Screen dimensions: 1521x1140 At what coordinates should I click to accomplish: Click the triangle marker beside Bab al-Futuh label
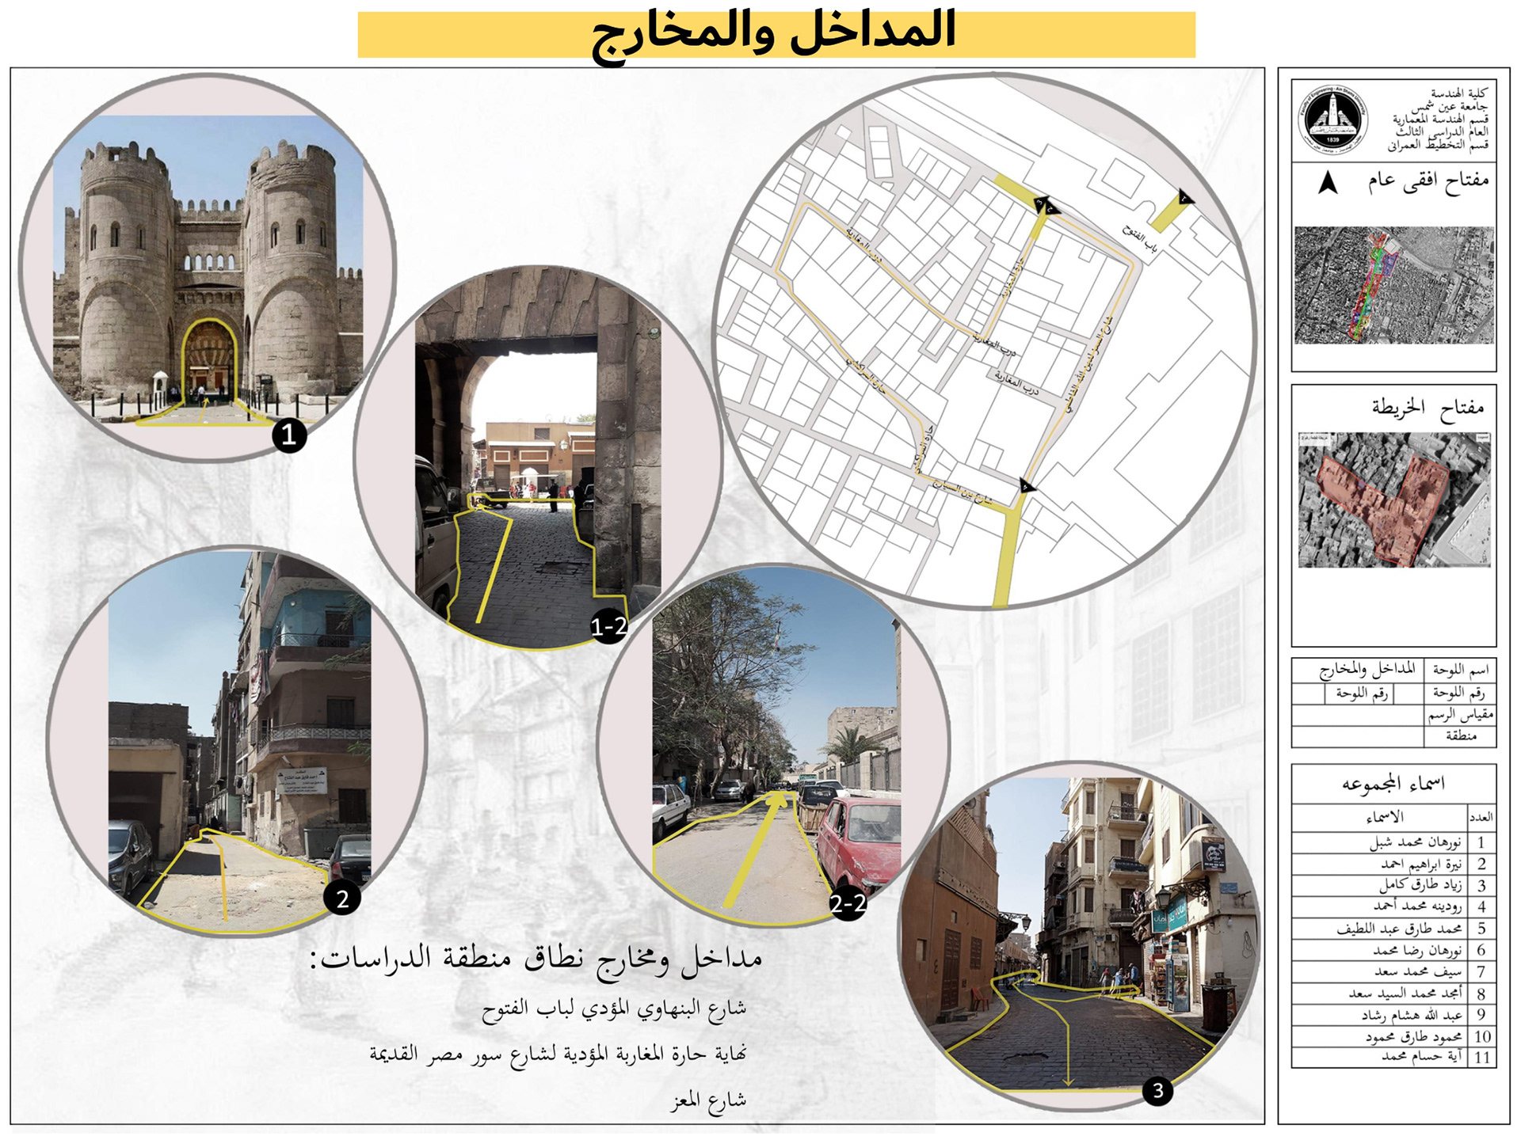[1184, 197]
